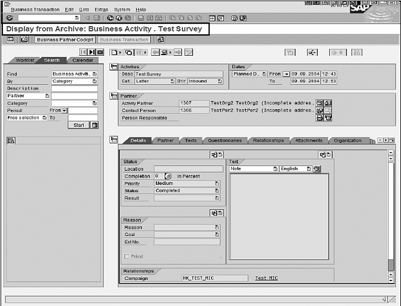Click the text editor icon beside English
Screen dimensions: 401x306
317,169
